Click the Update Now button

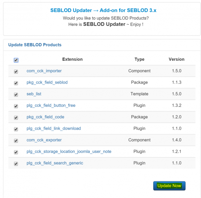pos(169,186)
